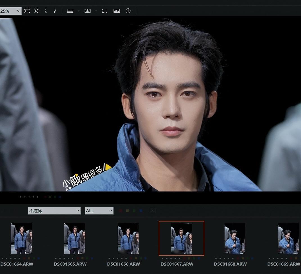Click the grid overlay icon
Screen dimensions: 301x274
click(87, 11)
